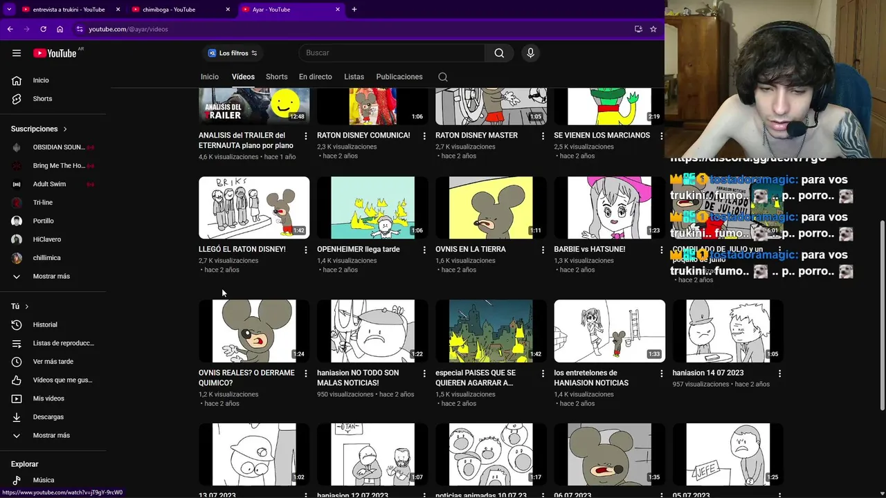The width and height of the screenshot is (886, 498).
Task: Click the address bar URL
Action: [x=129, y=29]
